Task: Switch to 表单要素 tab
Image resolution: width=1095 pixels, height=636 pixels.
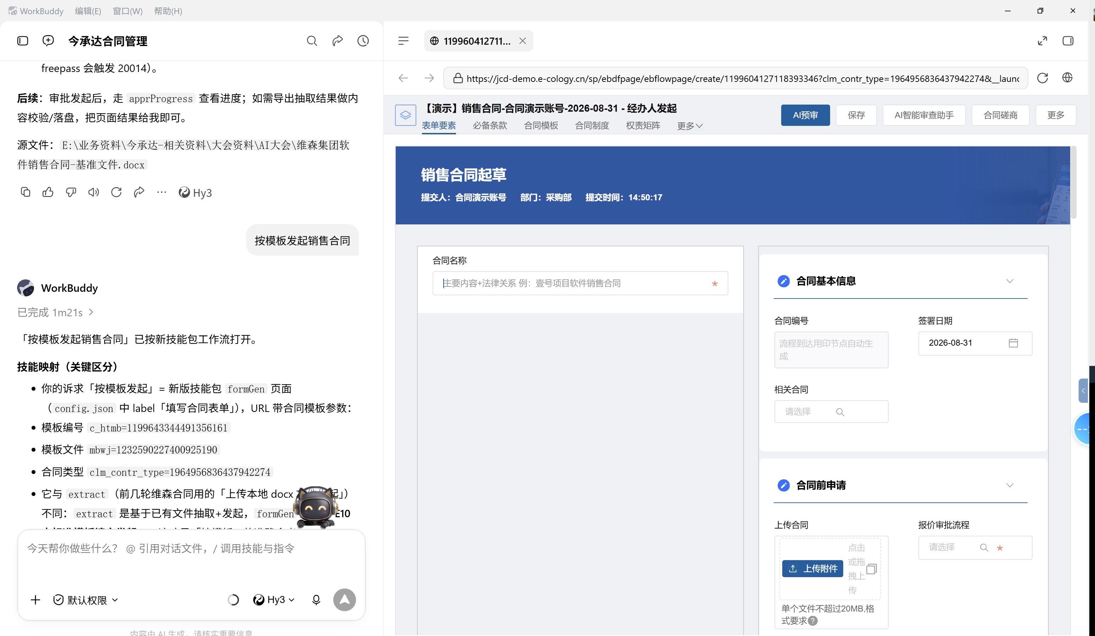Action: click(438, 125)
